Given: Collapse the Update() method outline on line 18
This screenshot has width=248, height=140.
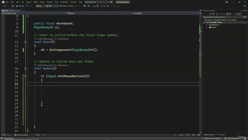Looking at the screenshot, I should tap(26, 68).
